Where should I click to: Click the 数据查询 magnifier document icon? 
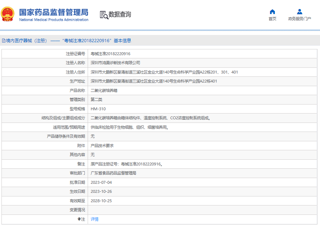(x=104, y=15)
